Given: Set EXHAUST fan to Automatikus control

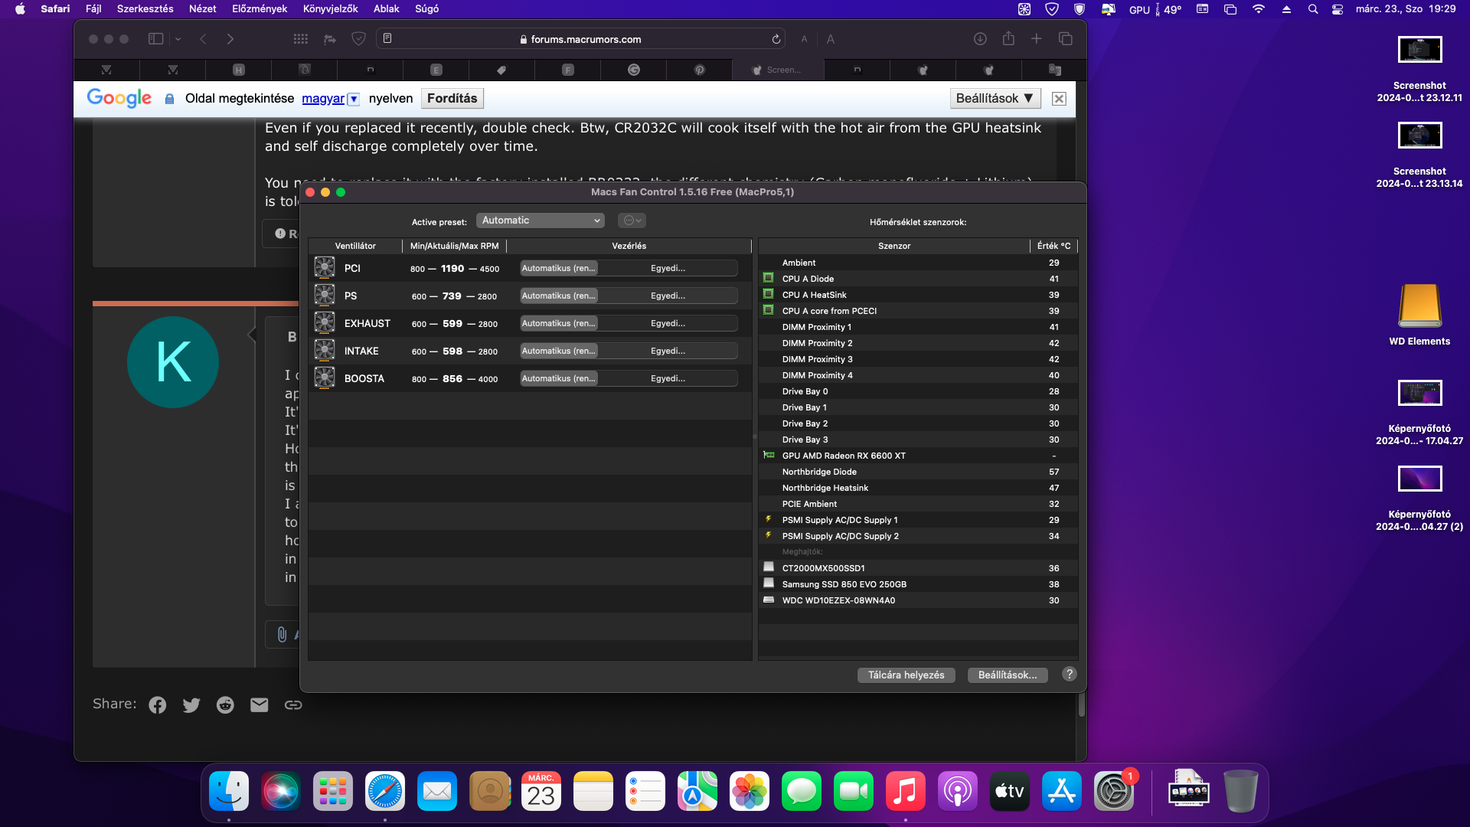Looking at the screenshot, I should pos(559,323).
